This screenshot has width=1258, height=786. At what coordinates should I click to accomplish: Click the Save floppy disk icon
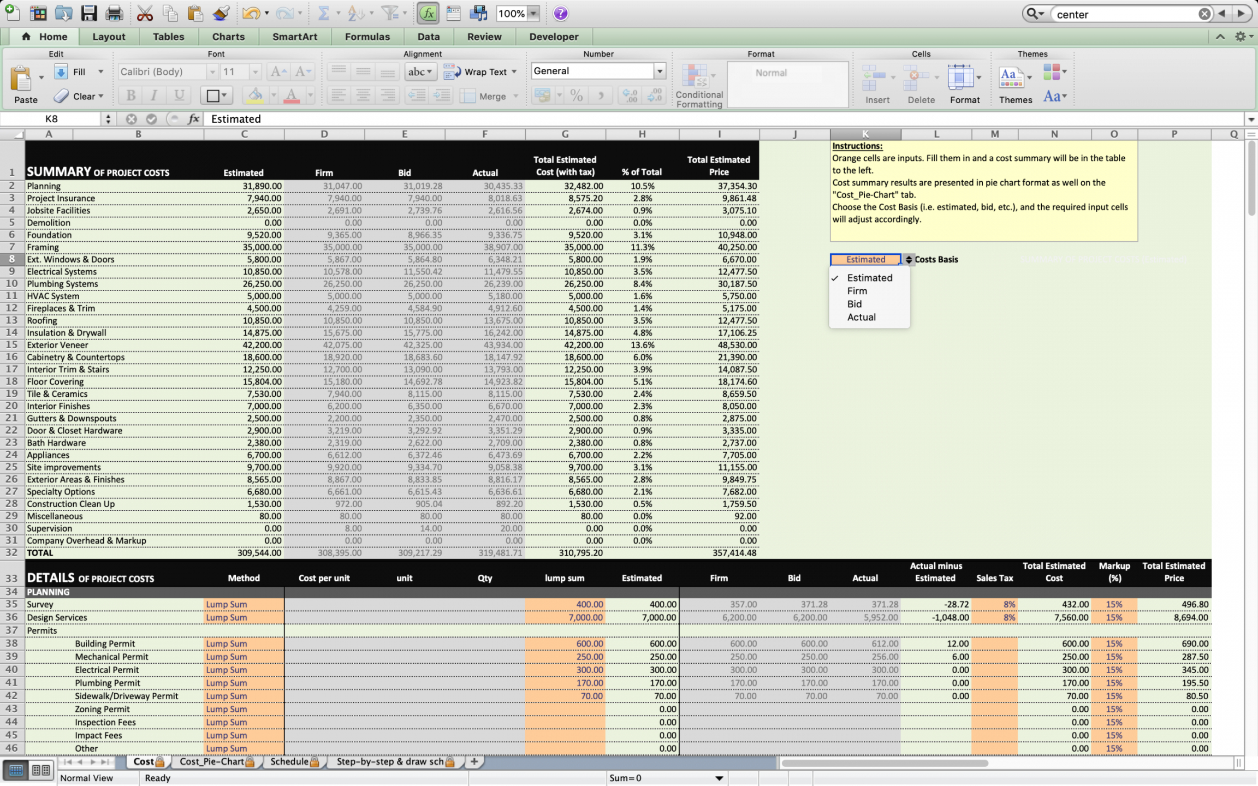click(x=88, y=13)
